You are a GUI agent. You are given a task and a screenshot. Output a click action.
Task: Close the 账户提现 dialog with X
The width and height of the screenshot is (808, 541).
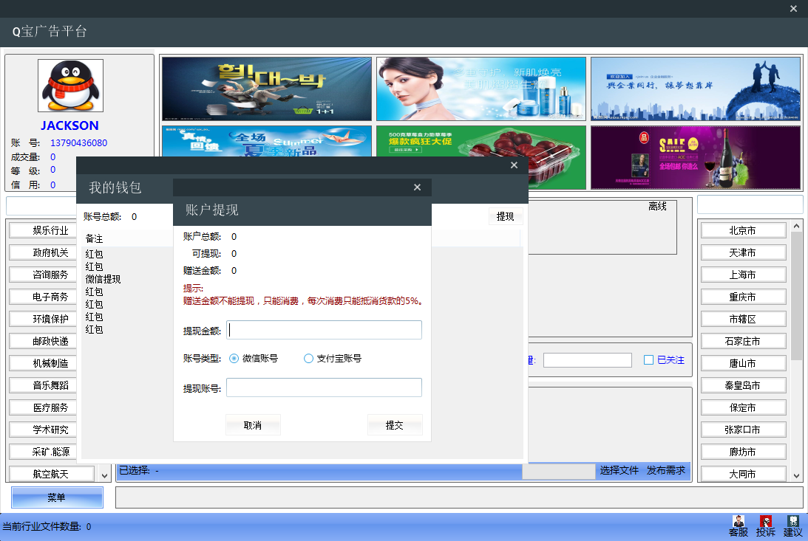pos(417,187)
